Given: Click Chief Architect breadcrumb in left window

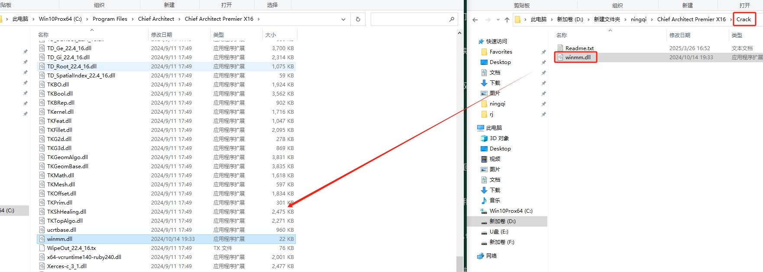Looking at the screenshot, I should (x=156, y=19).
